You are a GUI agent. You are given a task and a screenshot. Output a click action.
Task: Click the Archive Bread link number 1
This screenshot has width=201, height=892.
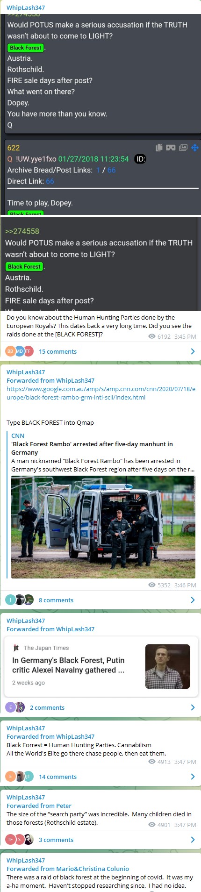pos(98,170)
